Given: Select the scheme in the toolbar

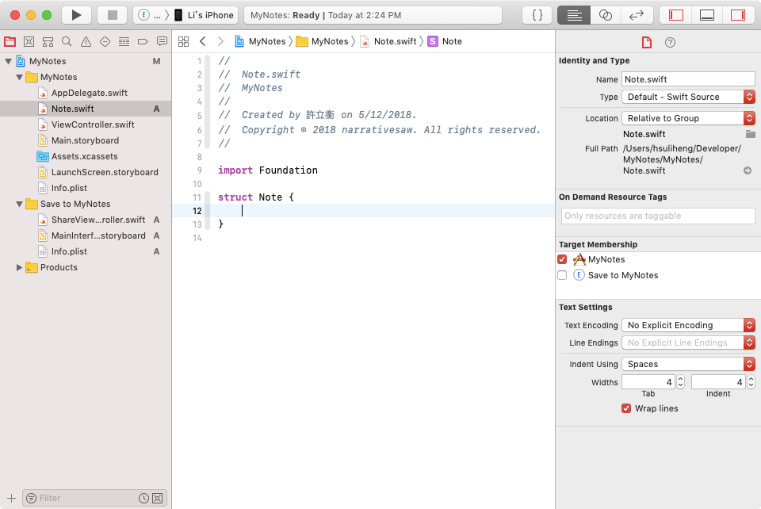Looking at the screenshot, I should 150,15.
